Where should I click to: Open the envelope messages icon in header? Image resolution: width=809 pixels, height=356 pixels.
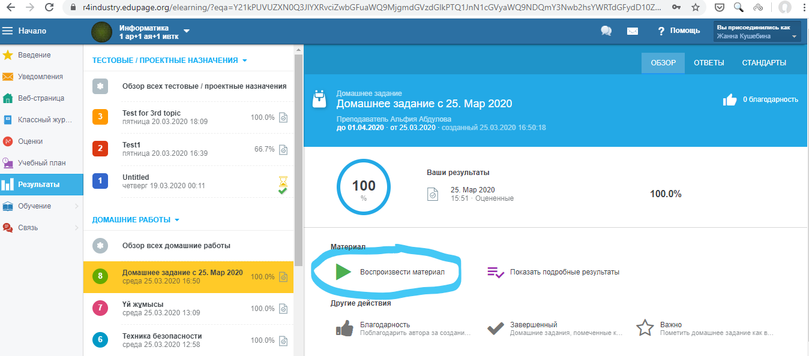[632, 31]
